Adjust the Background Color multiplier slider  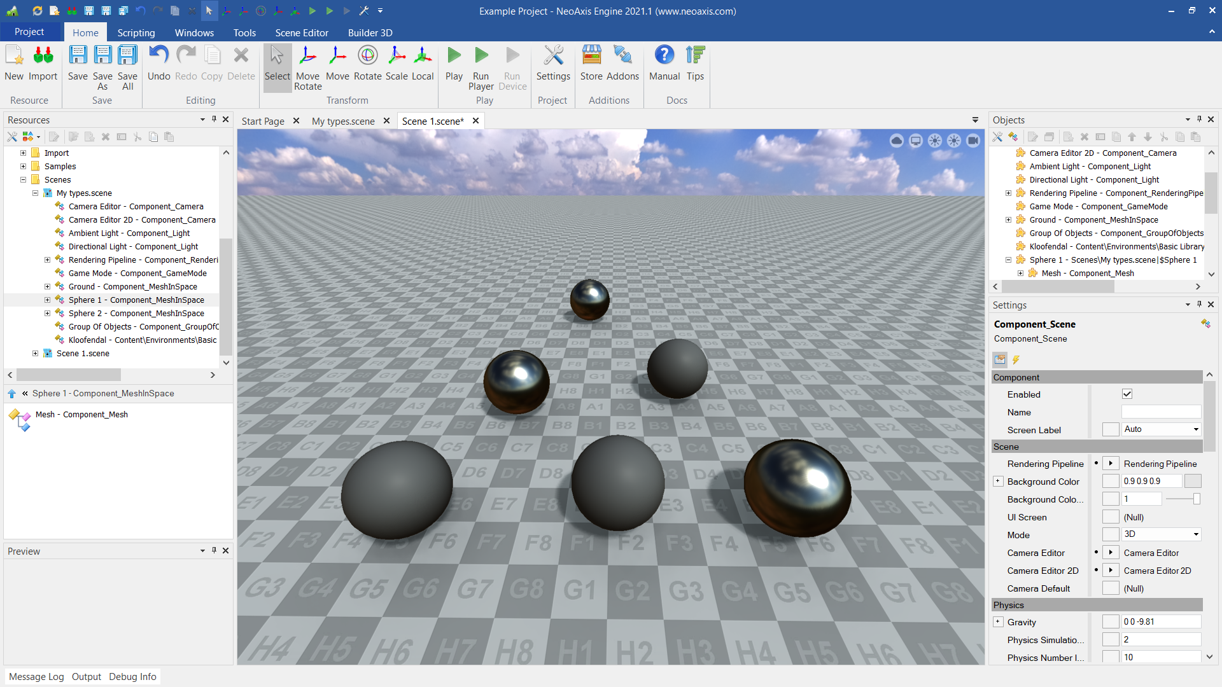tap(1196, 499)
